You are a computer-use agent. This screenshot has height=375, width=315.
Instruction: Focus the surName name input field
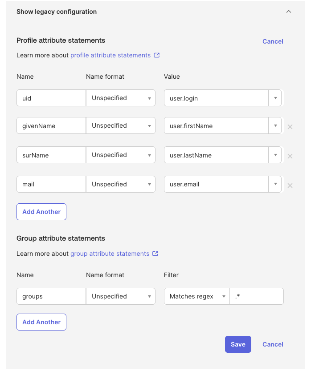click(51, 155)
